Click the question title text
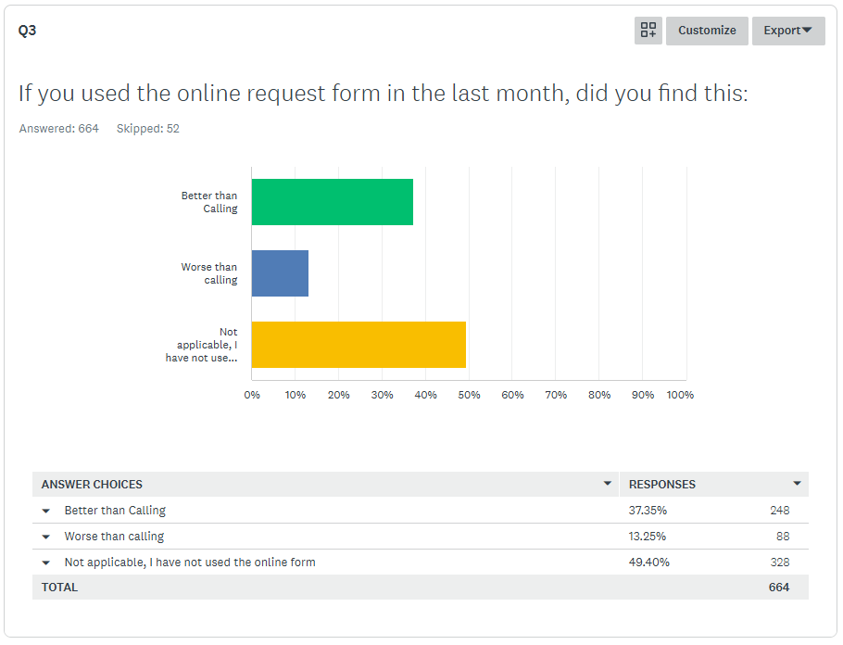Screen dimensions: 843x645 [x=383, y=94]
